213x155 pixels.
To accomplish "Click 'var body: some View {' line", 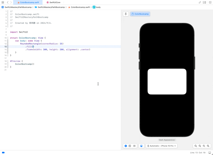I will coord(28,41).
